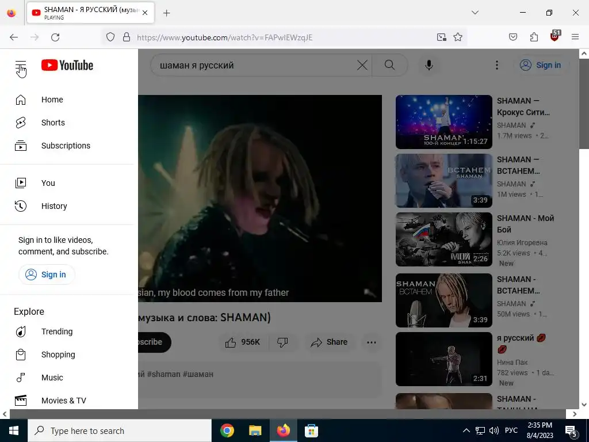Click the Movies & TV clapperboard icon
The image size is (589, 442).
pos(21,401)
